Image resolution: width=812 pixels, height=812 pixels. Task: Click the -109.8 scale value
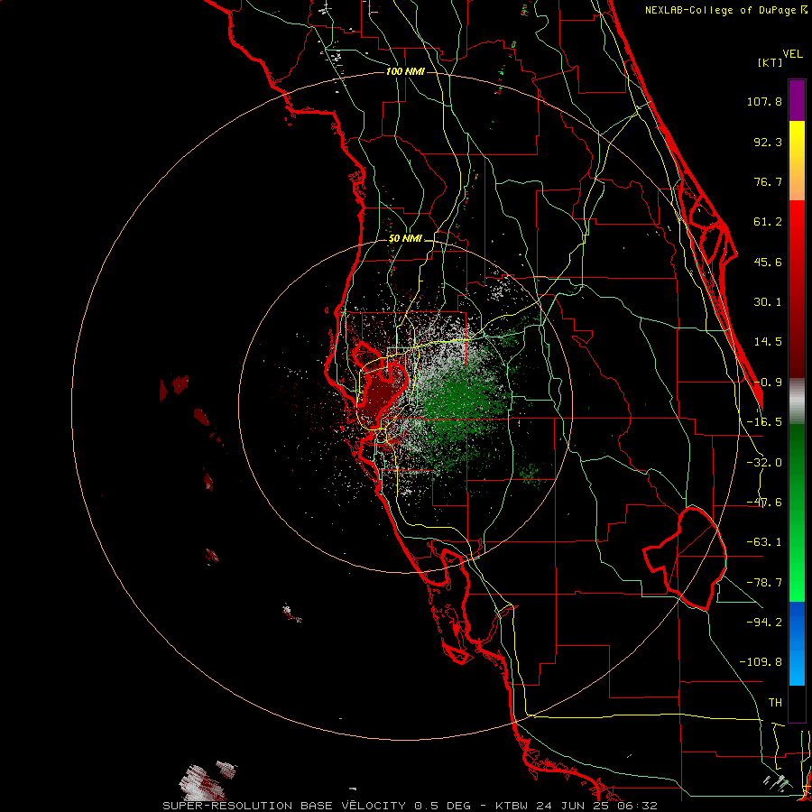tap(761, 662)
